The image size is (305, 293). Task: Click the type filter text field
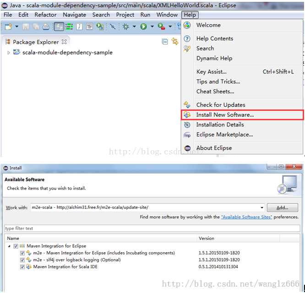click(152, 228)
